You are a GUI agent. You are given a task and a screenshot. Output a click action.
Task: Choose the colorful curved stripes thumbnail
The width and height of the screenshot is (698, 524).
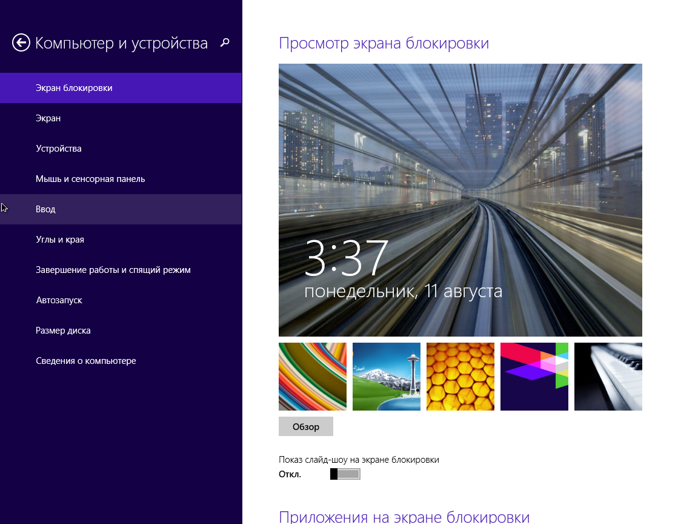point(313,377)
